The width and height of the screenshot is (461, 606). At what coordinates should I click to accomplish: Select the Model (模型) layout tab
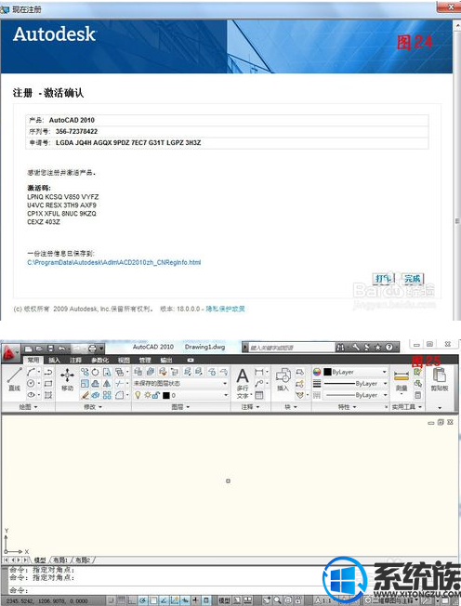(x=40, y=560)
